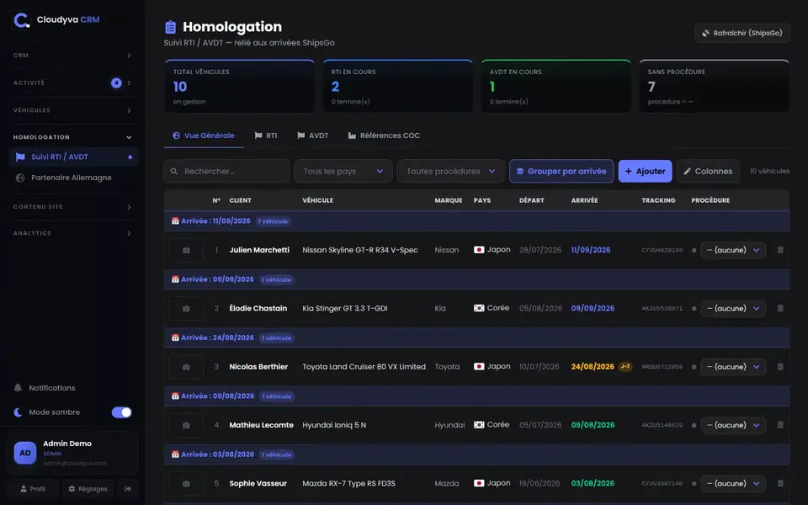Open the Références COC tab
This screenshot has width=808, height=505.
[x=384, y=136]
